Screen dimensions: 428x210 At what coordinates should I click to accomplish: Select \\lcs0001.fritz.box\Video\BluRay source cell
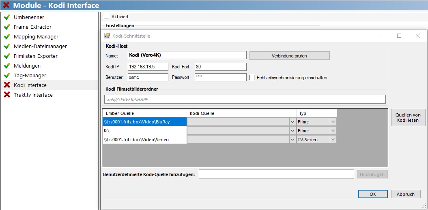pos(145,122)
